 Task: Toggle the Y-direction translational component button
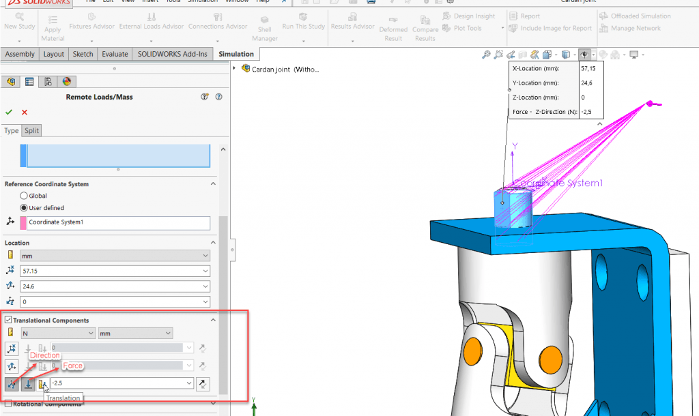click(12, 366)
